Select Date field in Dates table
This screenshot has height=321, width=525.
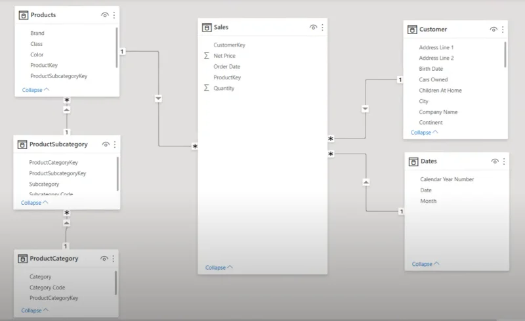coord(426,190)
